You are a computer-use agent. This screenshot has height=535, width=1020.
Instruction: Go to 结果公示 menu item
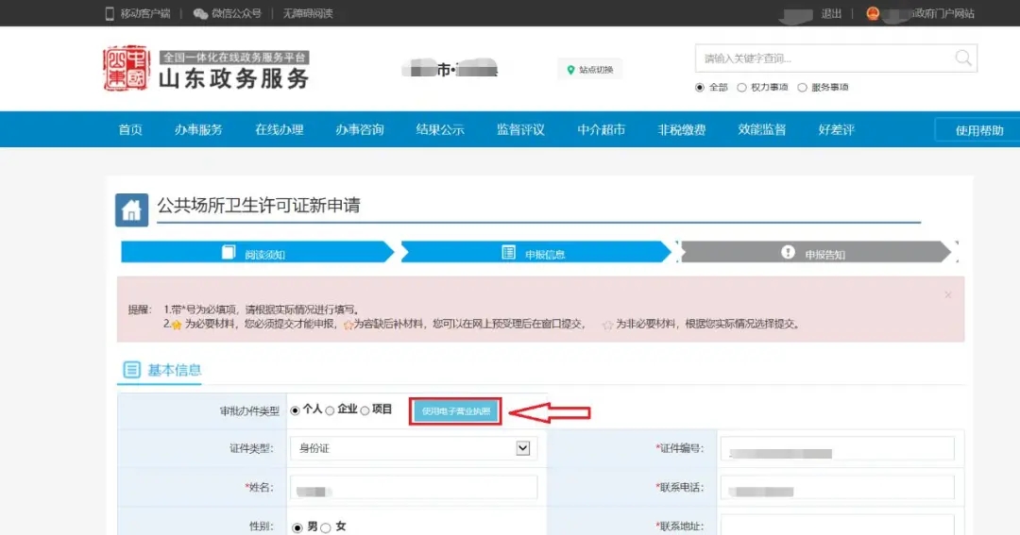tap(440, 130)
